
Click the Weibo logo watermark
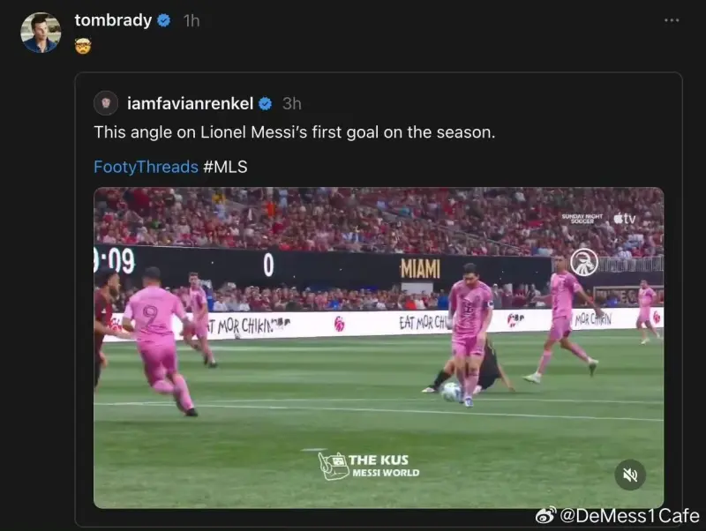545,515
